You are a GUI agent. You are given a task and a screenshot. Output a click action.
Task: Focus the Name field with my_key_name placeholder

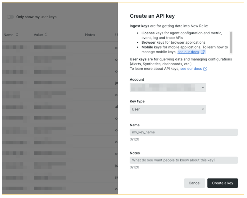click(184, 132)
